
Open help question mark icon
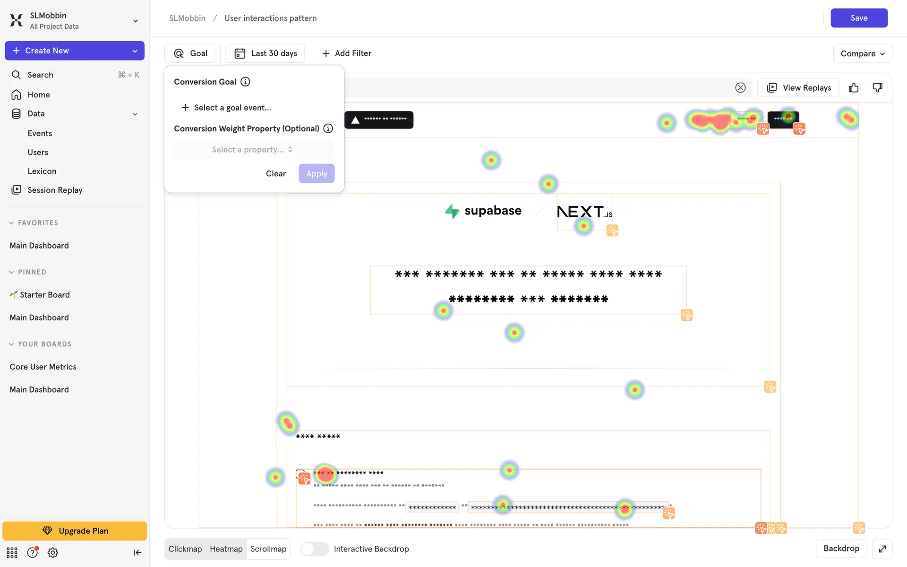click(x=32, y=552)
